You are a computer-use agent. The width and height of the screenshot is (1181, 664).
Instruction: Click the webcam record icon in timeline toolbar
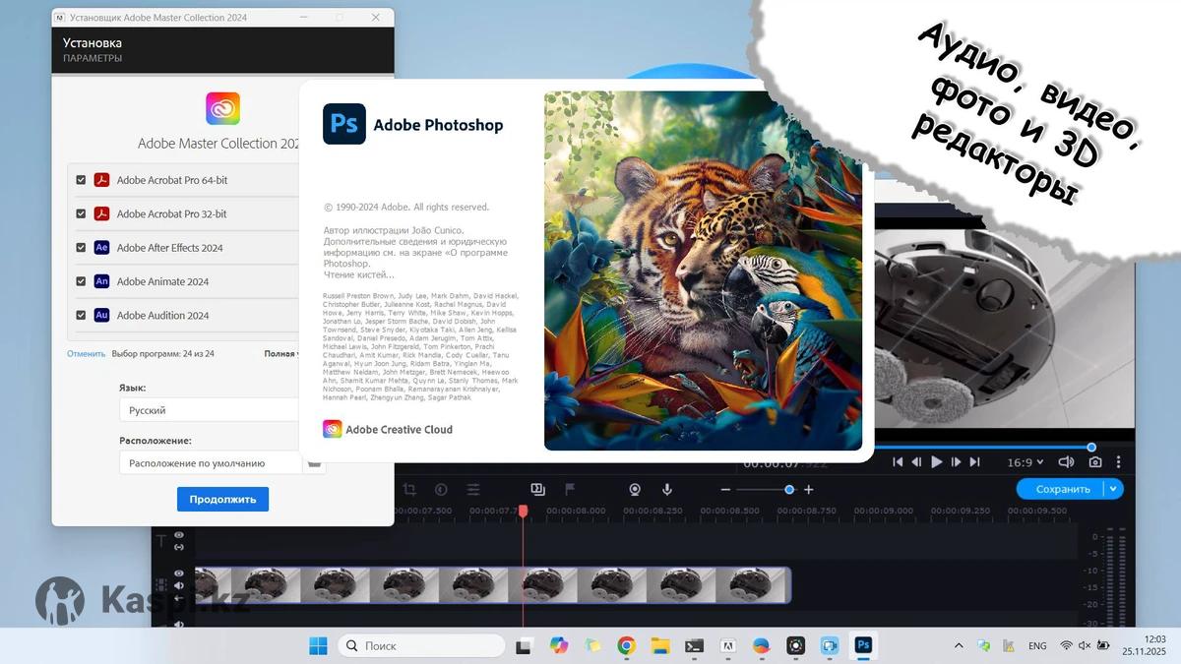[635, 490]
